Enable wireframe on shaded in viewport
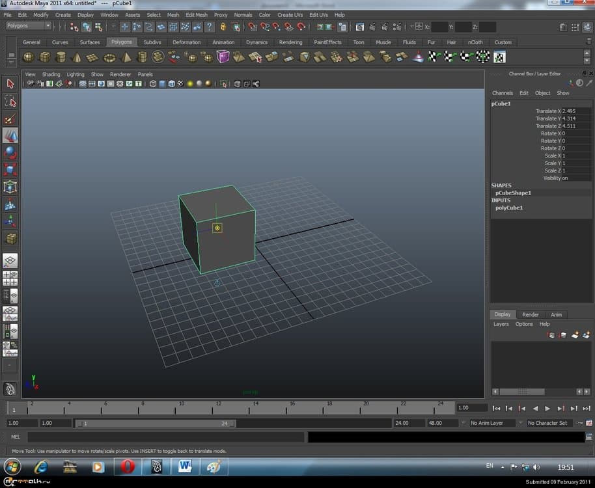Image resolution: width=595 pixels, height=488 pixels. [171, 84]
